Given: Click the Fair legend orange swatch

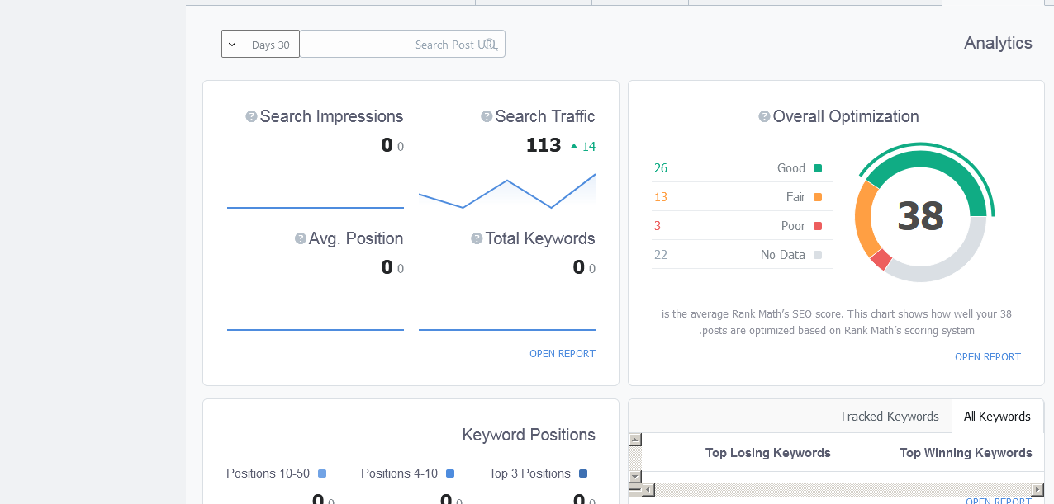Looking at the screenshot, I should (818, 197).
